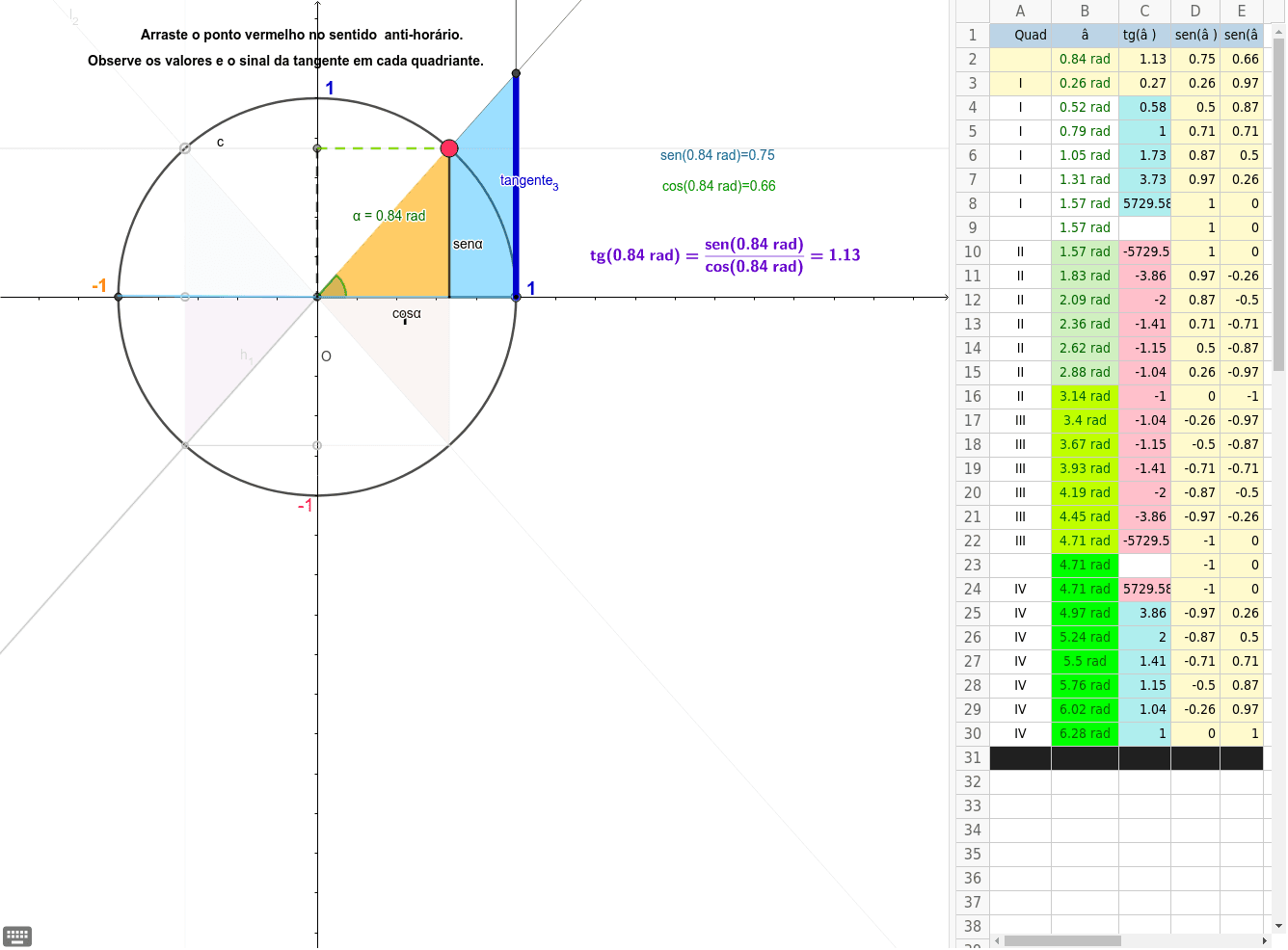Click the 'sen(0.84 rad)=0.75' text

[x=717, y=155]
